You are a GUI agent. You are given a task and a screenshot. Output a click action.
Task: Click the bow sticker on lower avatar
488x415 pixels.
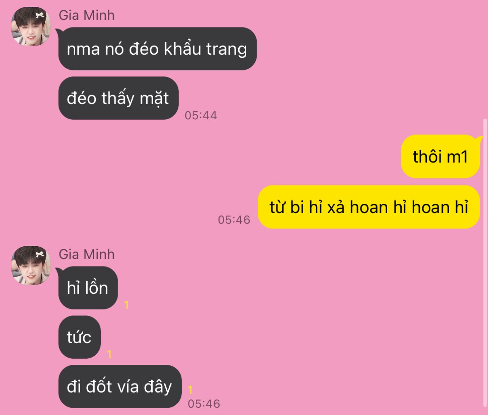40,255
